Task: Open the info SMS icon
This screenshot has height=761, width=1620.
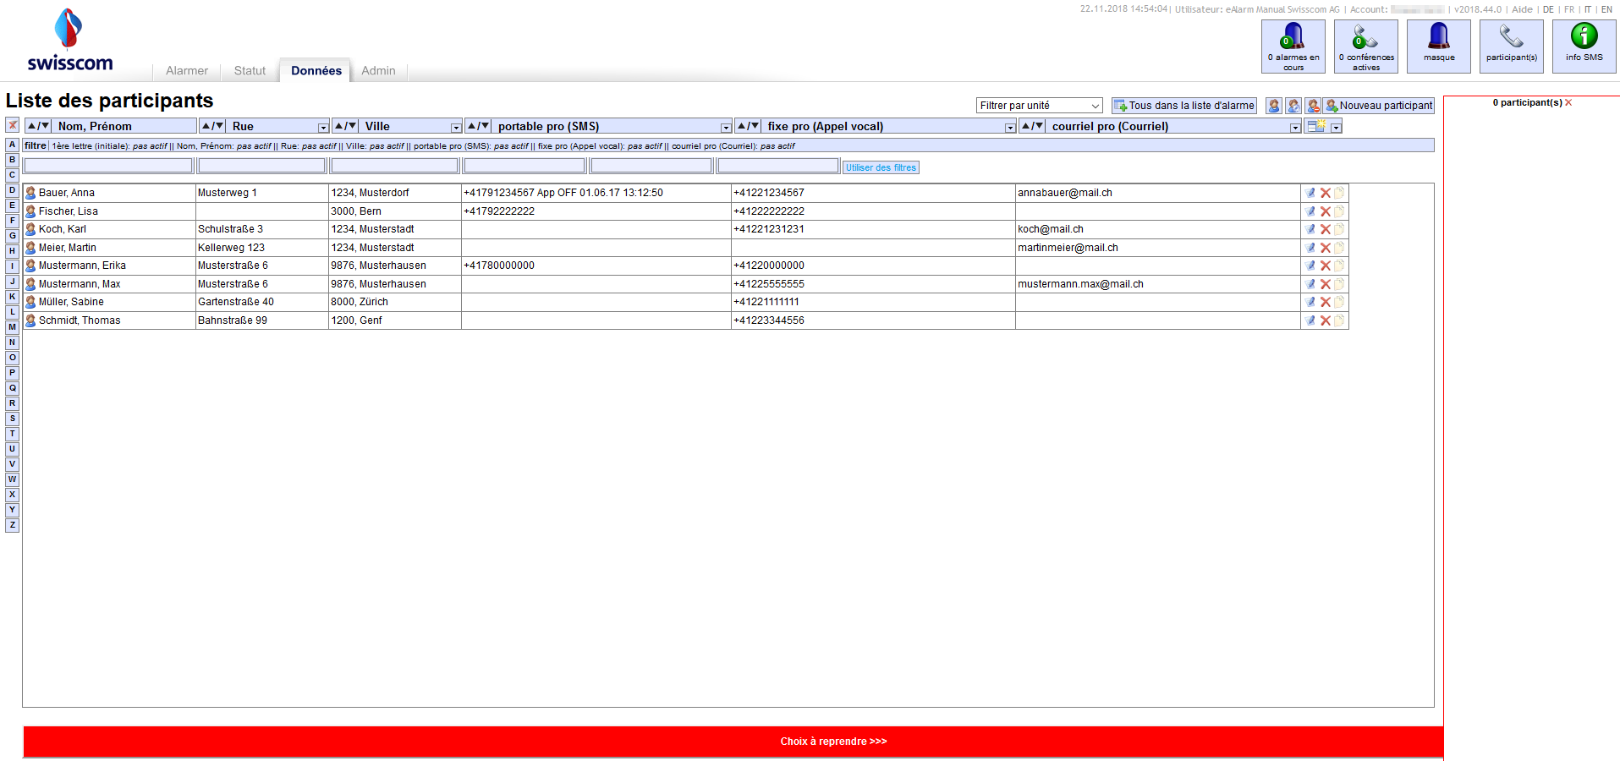Action: tap(1584, 46)
